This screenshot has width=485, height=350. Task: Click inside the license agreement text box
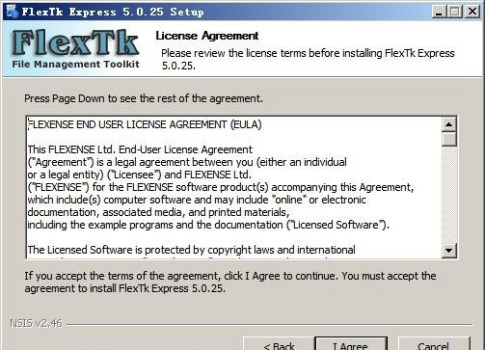(234, 187)
